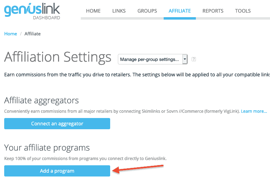
Task: Open the REPORTS tab
Action: point(213,11)
